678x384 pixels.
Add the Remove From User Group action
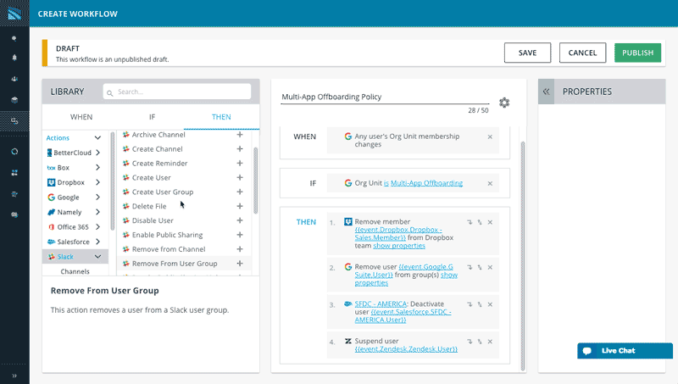[240, 263]
